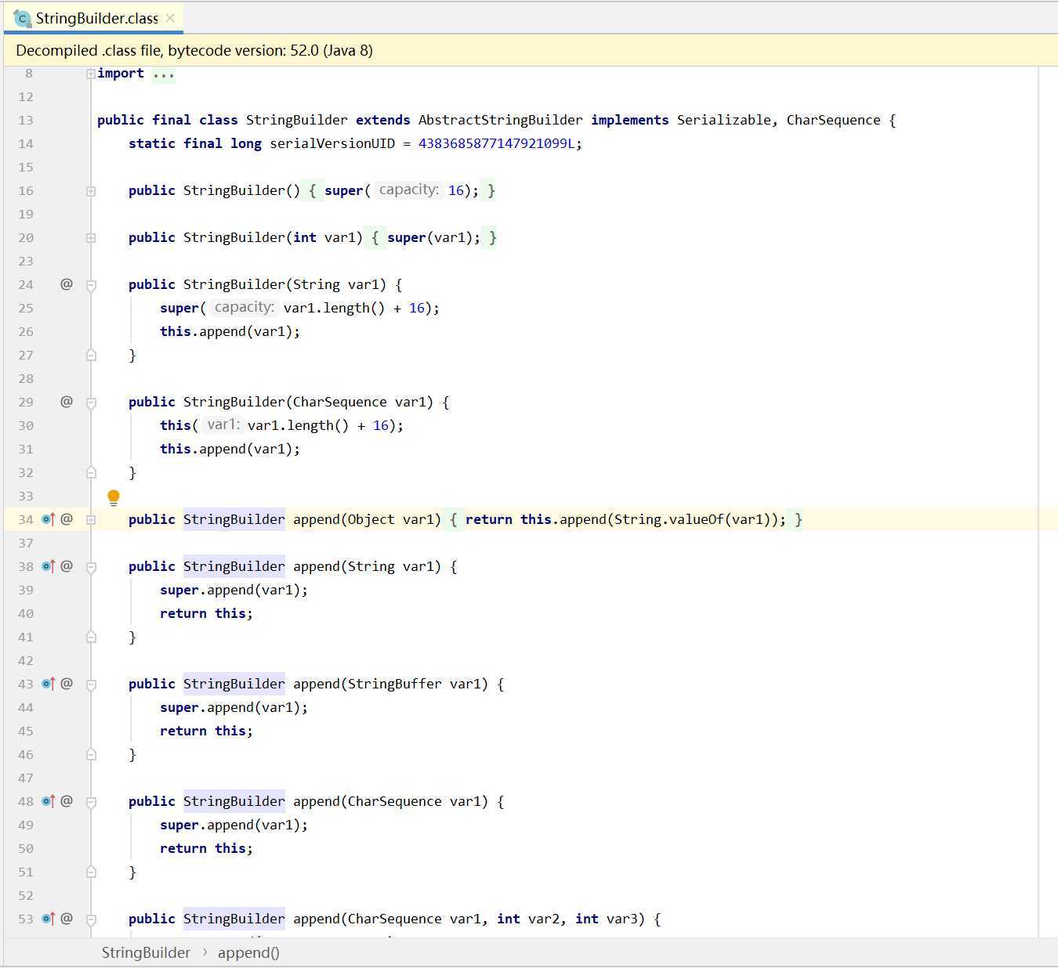Expand the folded constructor on line 16
The height and width of the screenshot is (968, 1058).
click(x=91, y=191)
